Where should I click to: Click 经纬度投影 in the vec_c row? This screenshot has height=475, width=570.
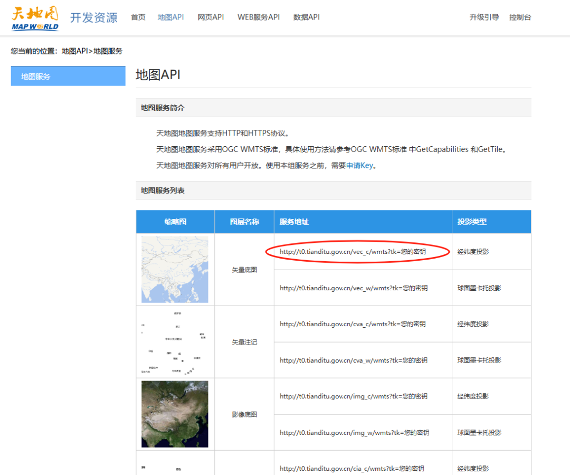(x=473, y=252)
